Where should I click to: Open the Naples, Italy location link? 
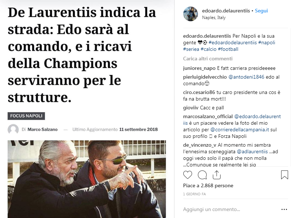pos(214,18)
